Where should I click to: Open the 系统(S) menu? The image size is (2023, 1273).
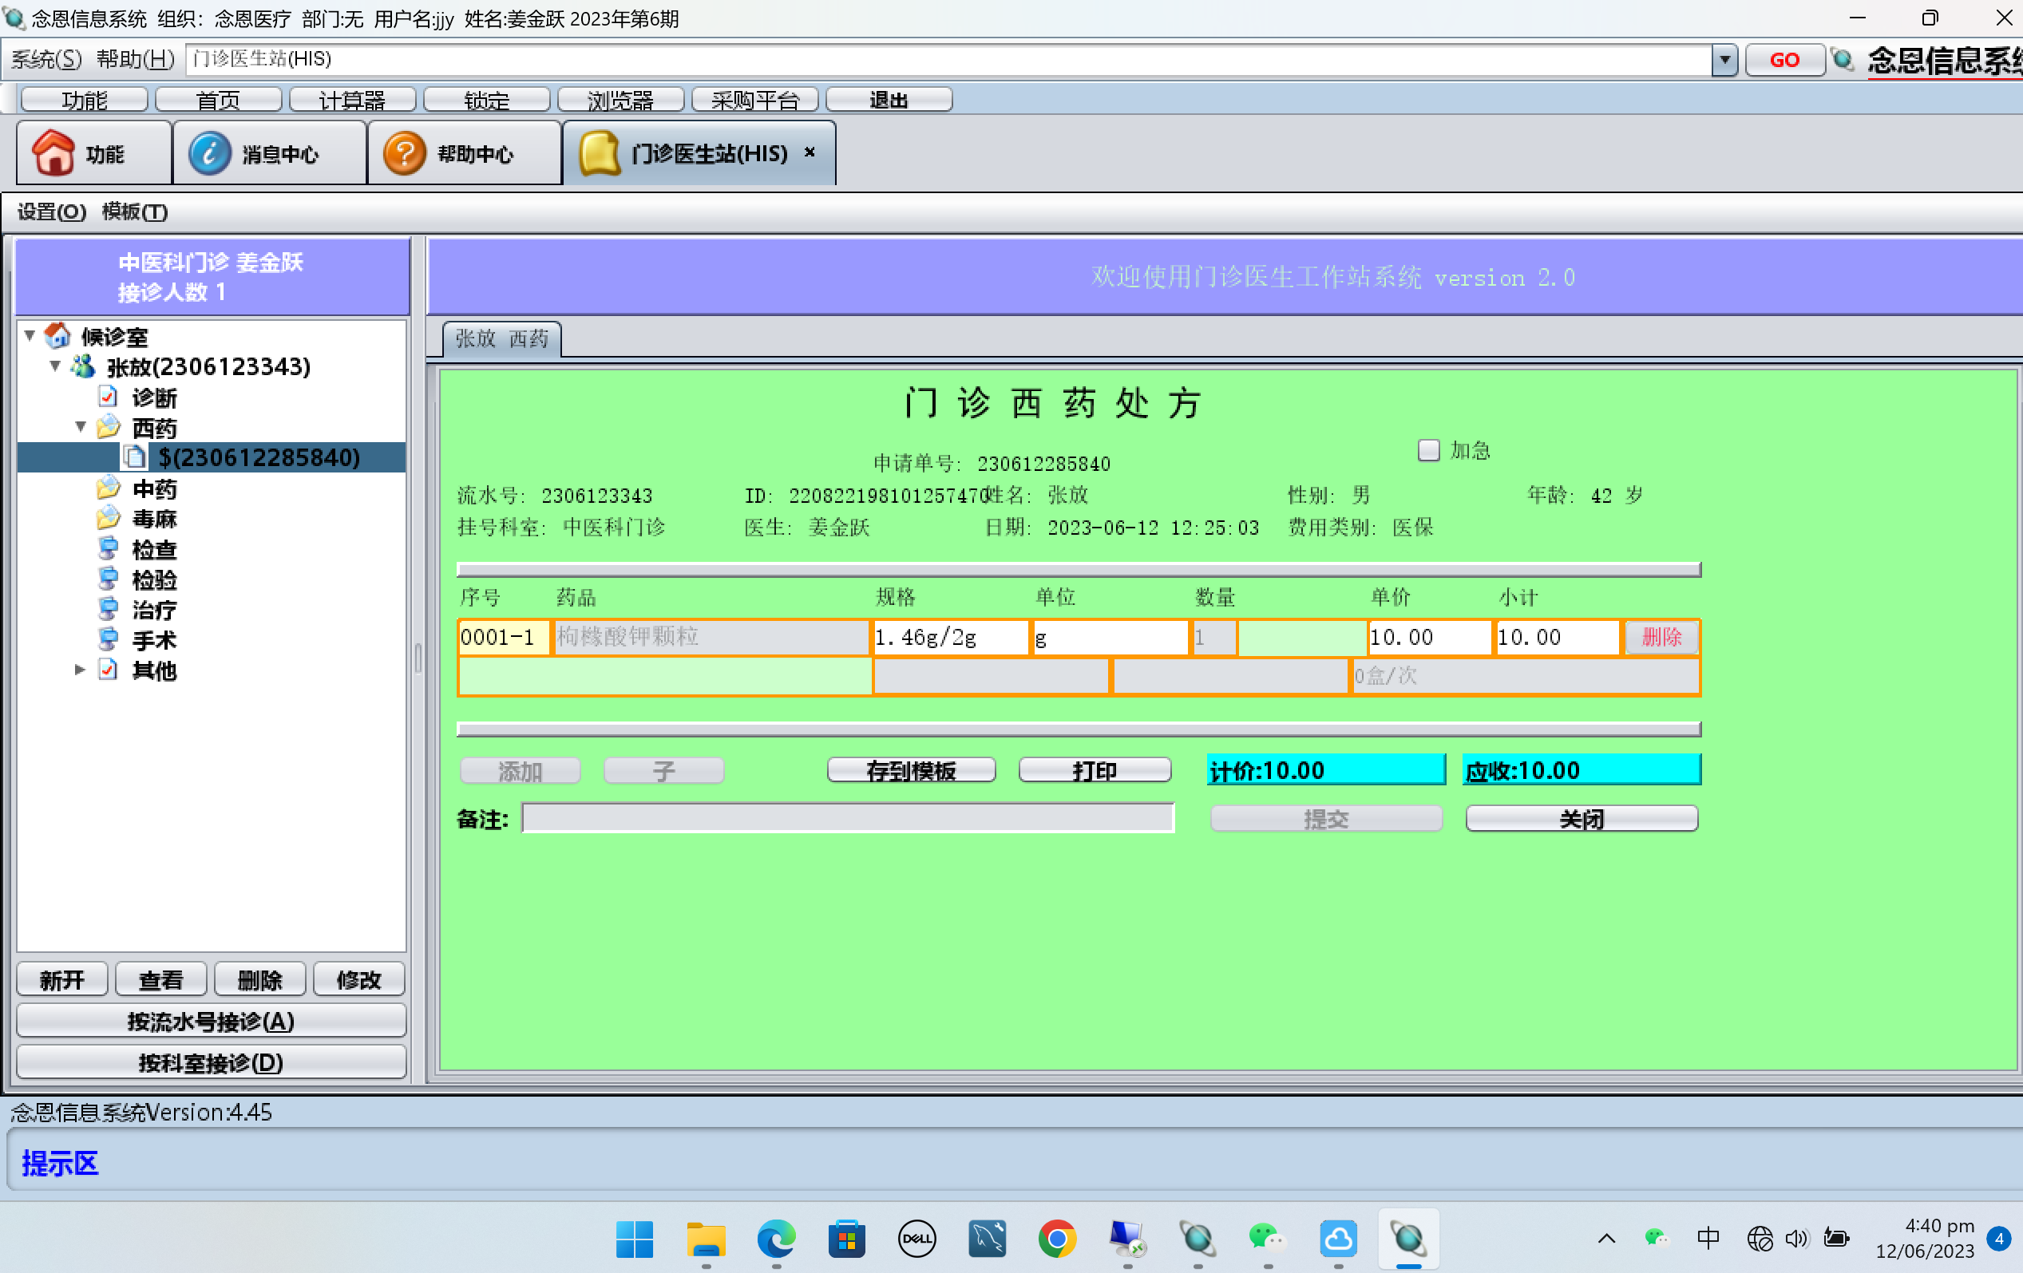[46, 59]
